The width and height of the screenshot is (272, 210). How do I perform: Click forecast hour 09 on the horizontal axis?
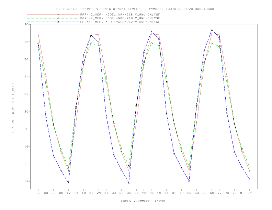[x=61, y=193]
